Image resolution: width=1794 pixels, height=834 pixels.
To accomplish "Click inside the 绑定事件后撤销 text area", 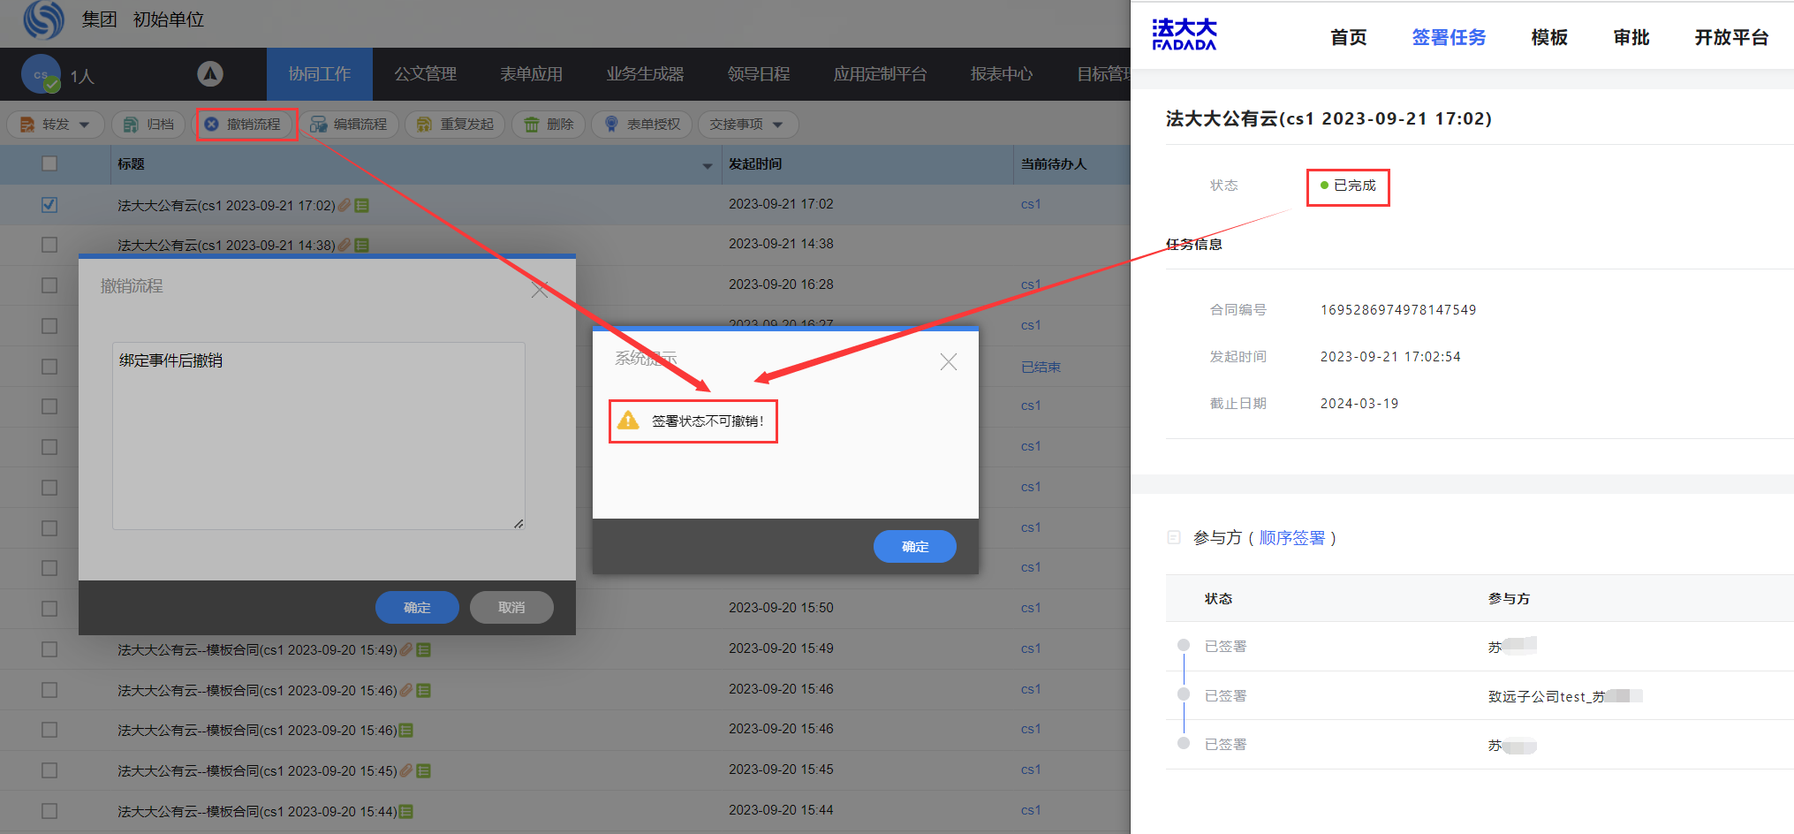I will (318, 436).
